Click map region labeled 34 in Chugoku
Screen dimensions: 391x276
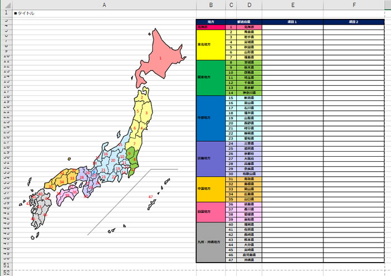(61, 182)
